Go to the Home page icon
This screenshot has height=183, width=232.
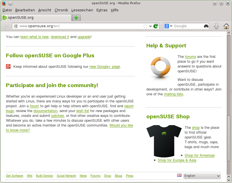pyautogui.click(x=226, y=26)
